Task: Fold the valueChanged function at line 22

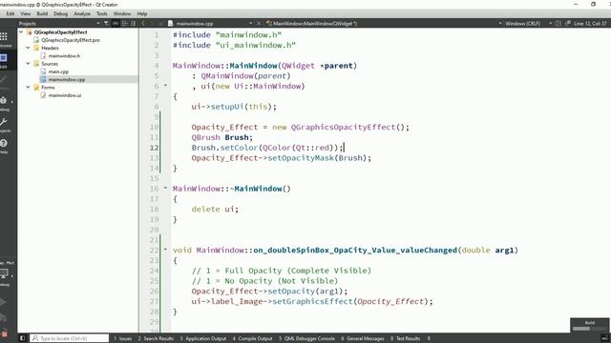Action: [x=165, y=250]
